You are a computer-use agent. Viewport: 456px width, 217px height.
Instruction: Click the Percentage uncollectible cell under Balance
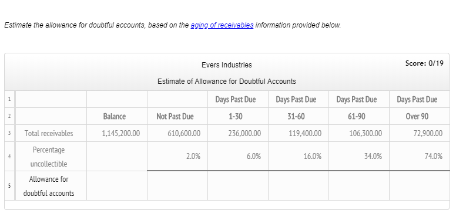117,157
